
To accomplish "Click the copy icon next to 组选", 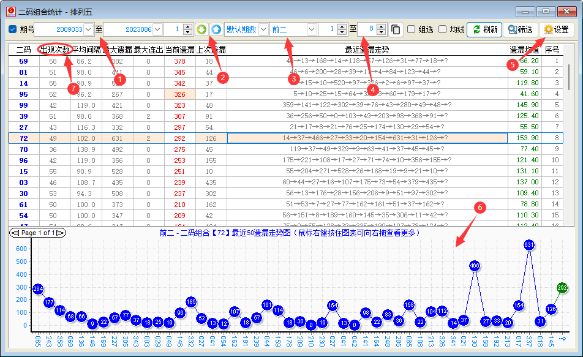I will [396, 29].
